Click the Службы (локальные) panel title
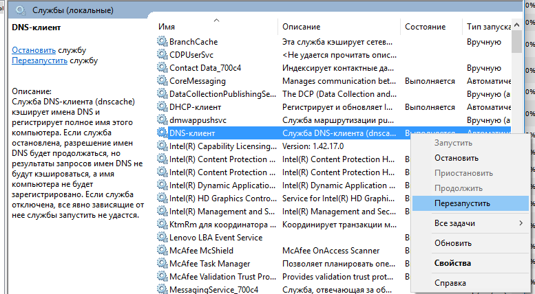 point(73,10)
